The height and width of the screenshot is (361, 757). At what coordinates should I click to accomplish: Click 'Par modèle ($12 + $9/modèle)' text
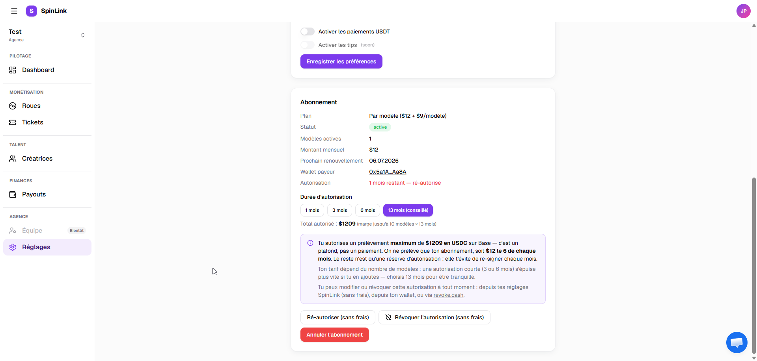tap(408, 116)
